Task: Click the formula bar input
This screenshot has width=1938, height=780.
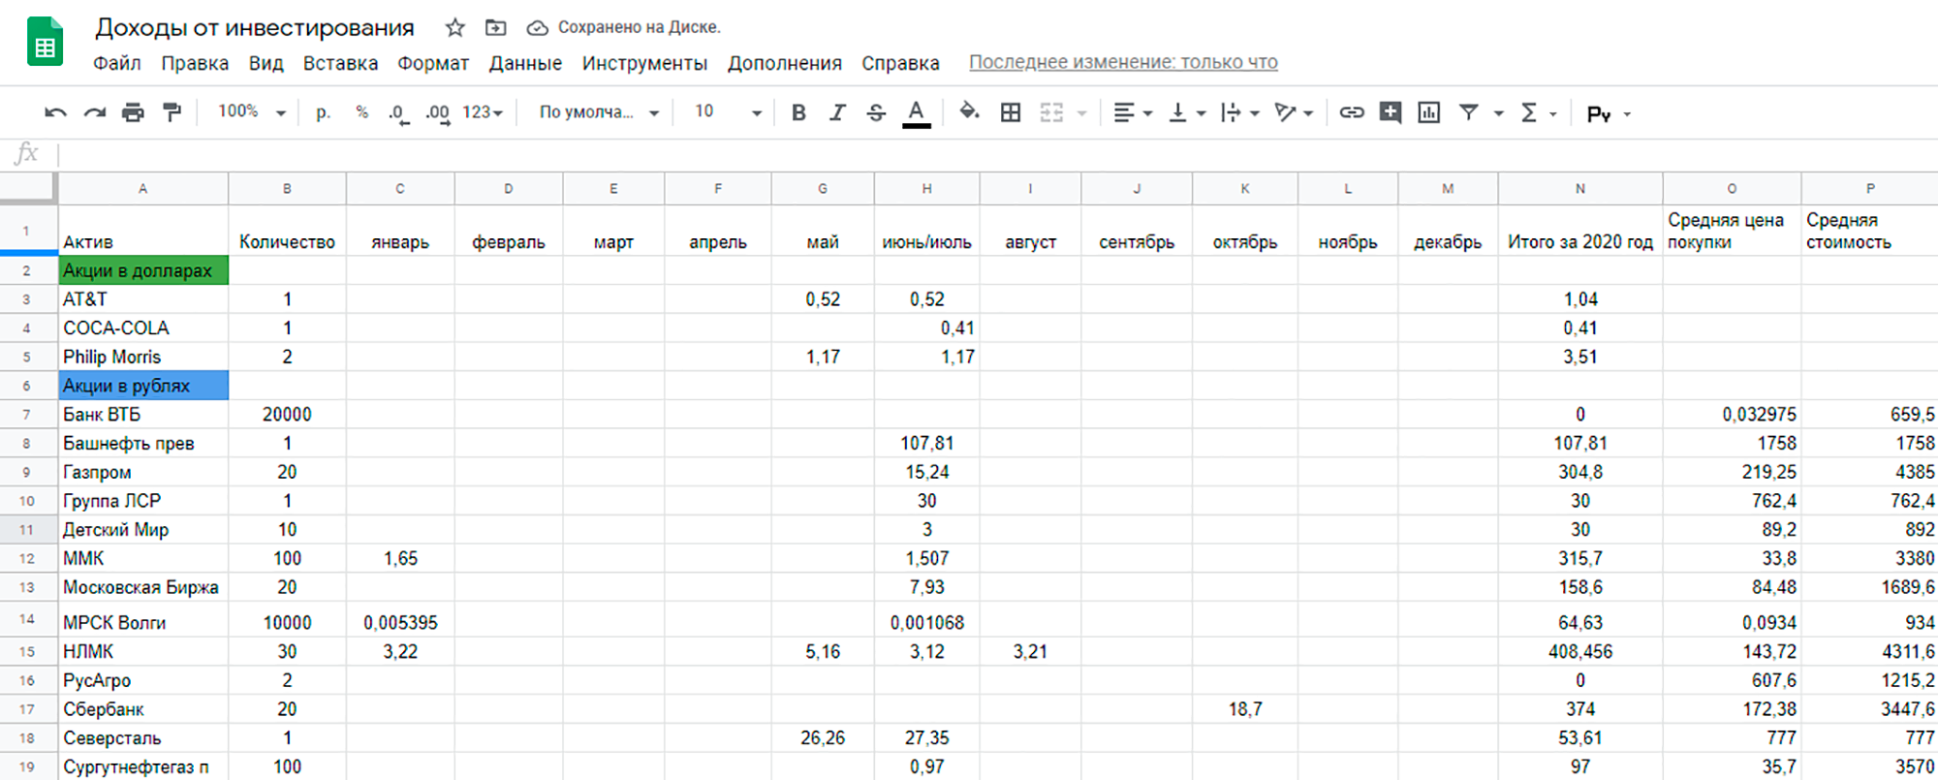Action: pos(998,153)
